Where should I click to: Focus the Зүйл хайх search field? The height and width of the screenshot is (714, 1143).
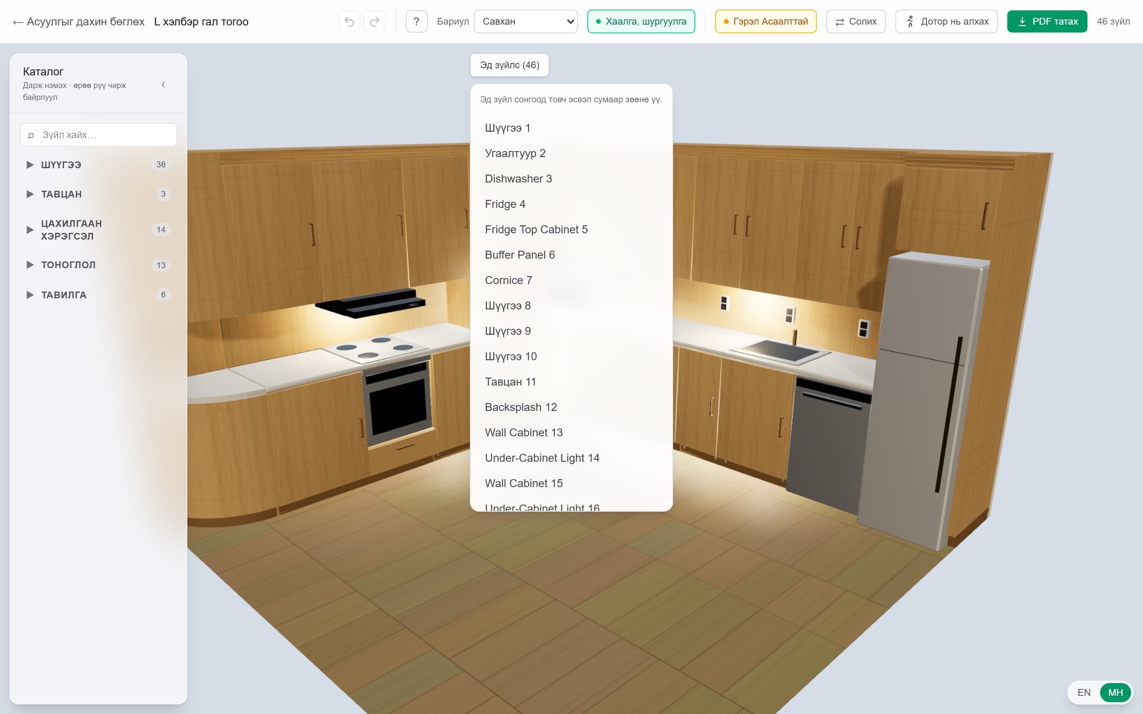pos(98,135)
